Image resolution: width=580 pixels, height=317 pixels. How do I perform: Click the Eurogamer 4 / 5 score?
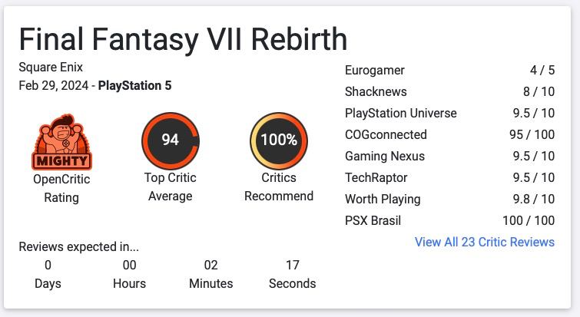[x=542, y=70]
